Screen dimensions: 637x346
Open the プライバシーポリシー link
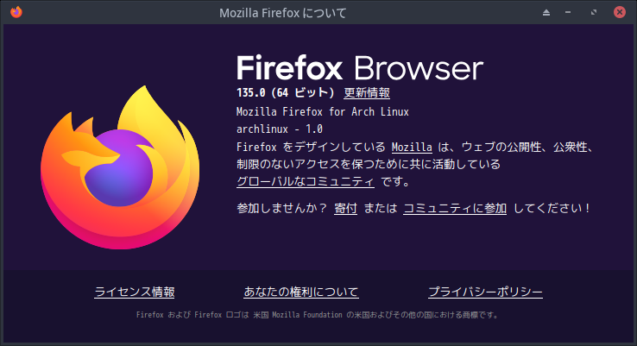(485, 292)
